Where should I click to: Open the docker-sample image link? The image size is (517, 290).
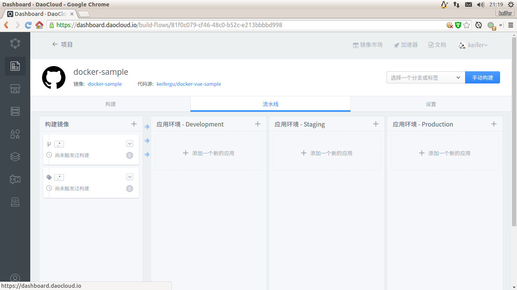coord(105,84)
